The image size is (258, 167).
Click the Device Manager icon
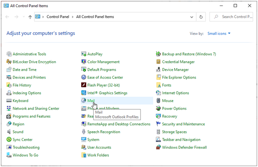click(x=158, y=69)
